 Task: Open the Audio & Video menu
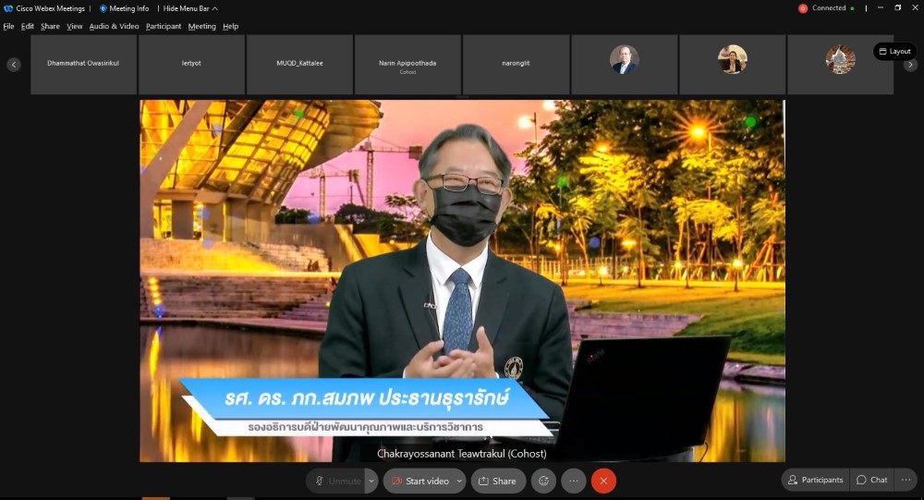pos(114,26)
